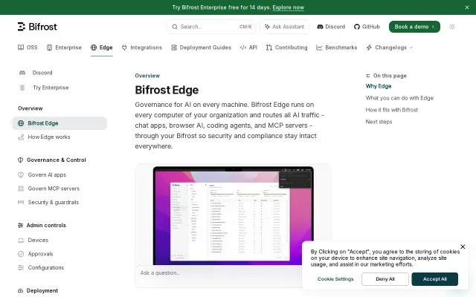
Task: Jump to How it fits with Bifrost
Action: click(392, 110)
